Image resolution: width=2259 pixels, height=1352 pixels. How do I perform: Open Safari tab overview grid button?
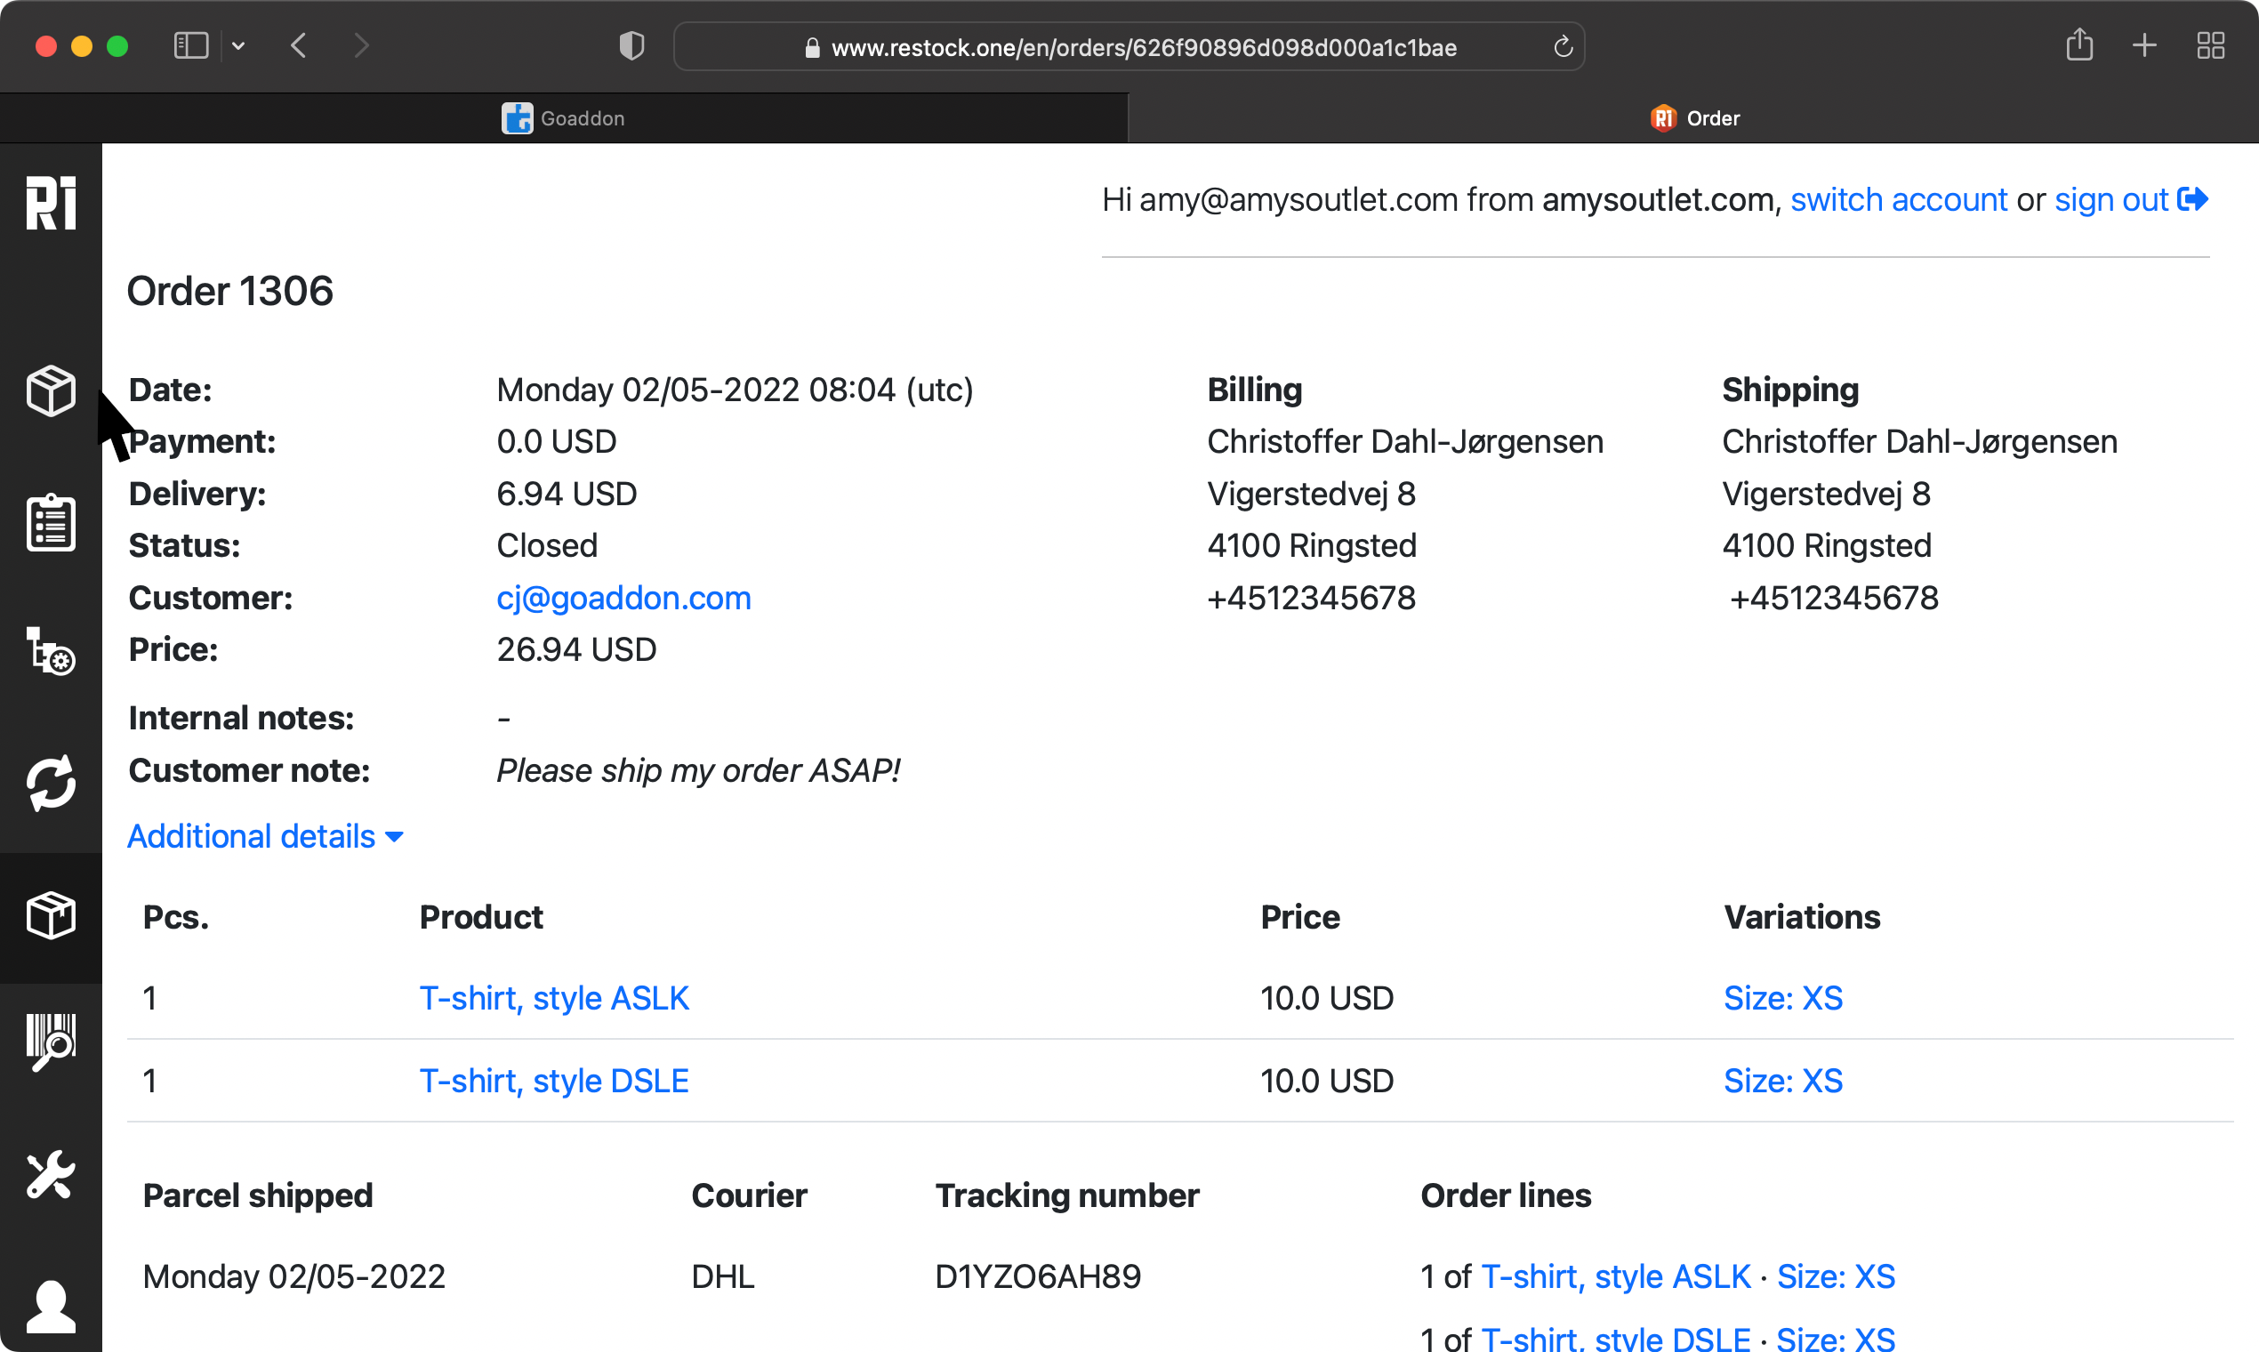[2211, 45]
